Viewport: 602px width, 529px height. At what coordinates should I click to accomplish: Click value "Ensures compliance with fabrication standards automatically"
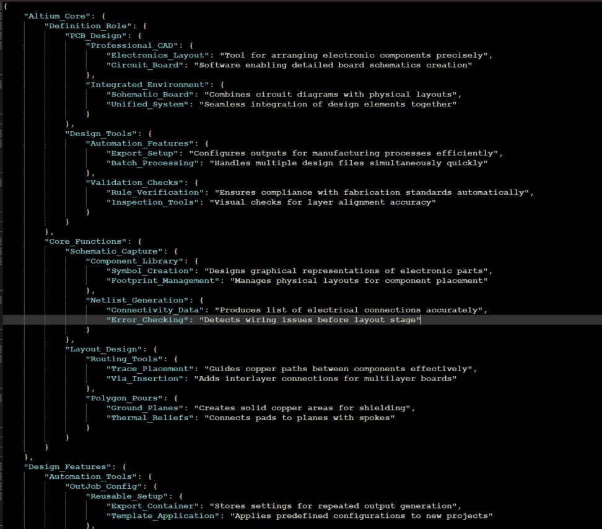372,192
